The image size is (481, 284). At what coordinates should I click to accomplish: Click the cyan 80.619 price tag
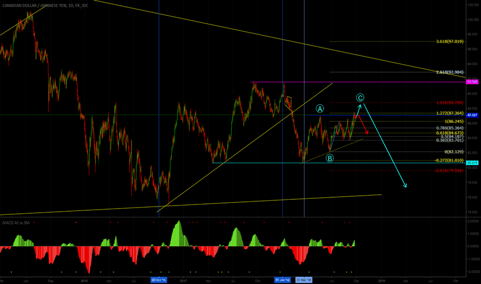point(472,163)
